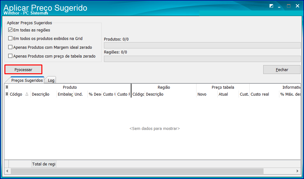Check Apenas Produtos com Margem ideal zerado
Screen dimensions: 304x179
tap(10, 47)
